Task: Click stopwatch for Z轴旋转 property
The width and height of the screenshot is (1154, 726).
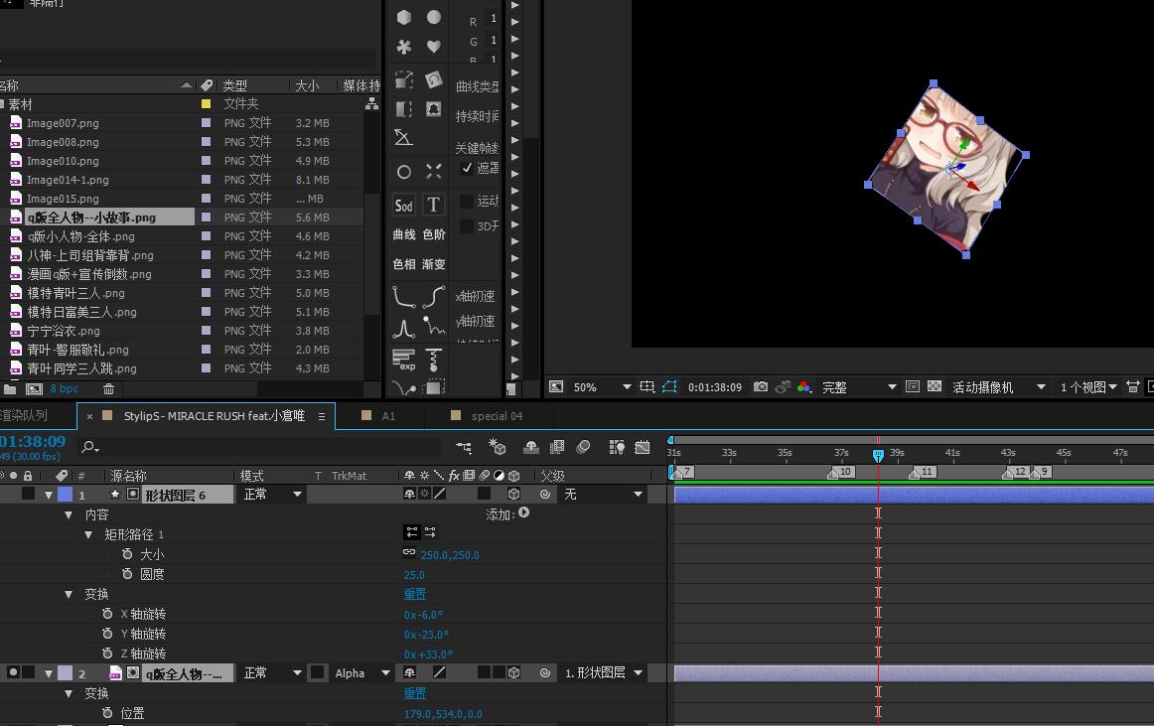Action: [x=107, y=653]
